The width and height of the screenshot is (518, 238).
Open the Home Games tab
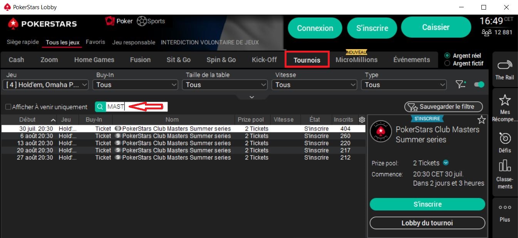point(94,60)
